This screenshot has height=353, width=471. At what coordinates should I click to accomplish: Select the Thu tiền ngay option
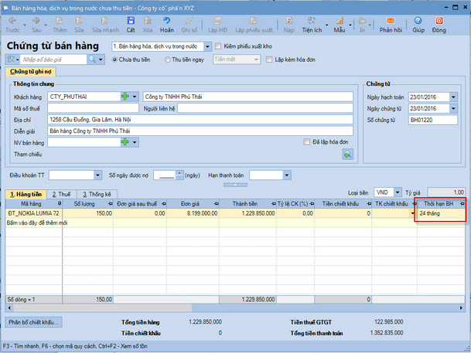coord(168,59)
